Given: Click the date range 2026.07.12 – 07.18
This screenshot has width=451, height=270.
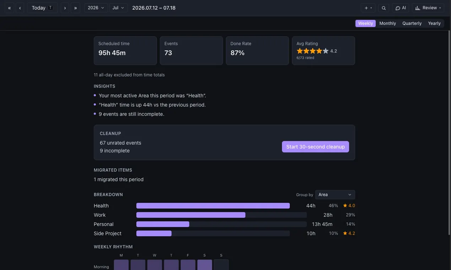Looking at the screenshot, I should [x=154, y=8].
